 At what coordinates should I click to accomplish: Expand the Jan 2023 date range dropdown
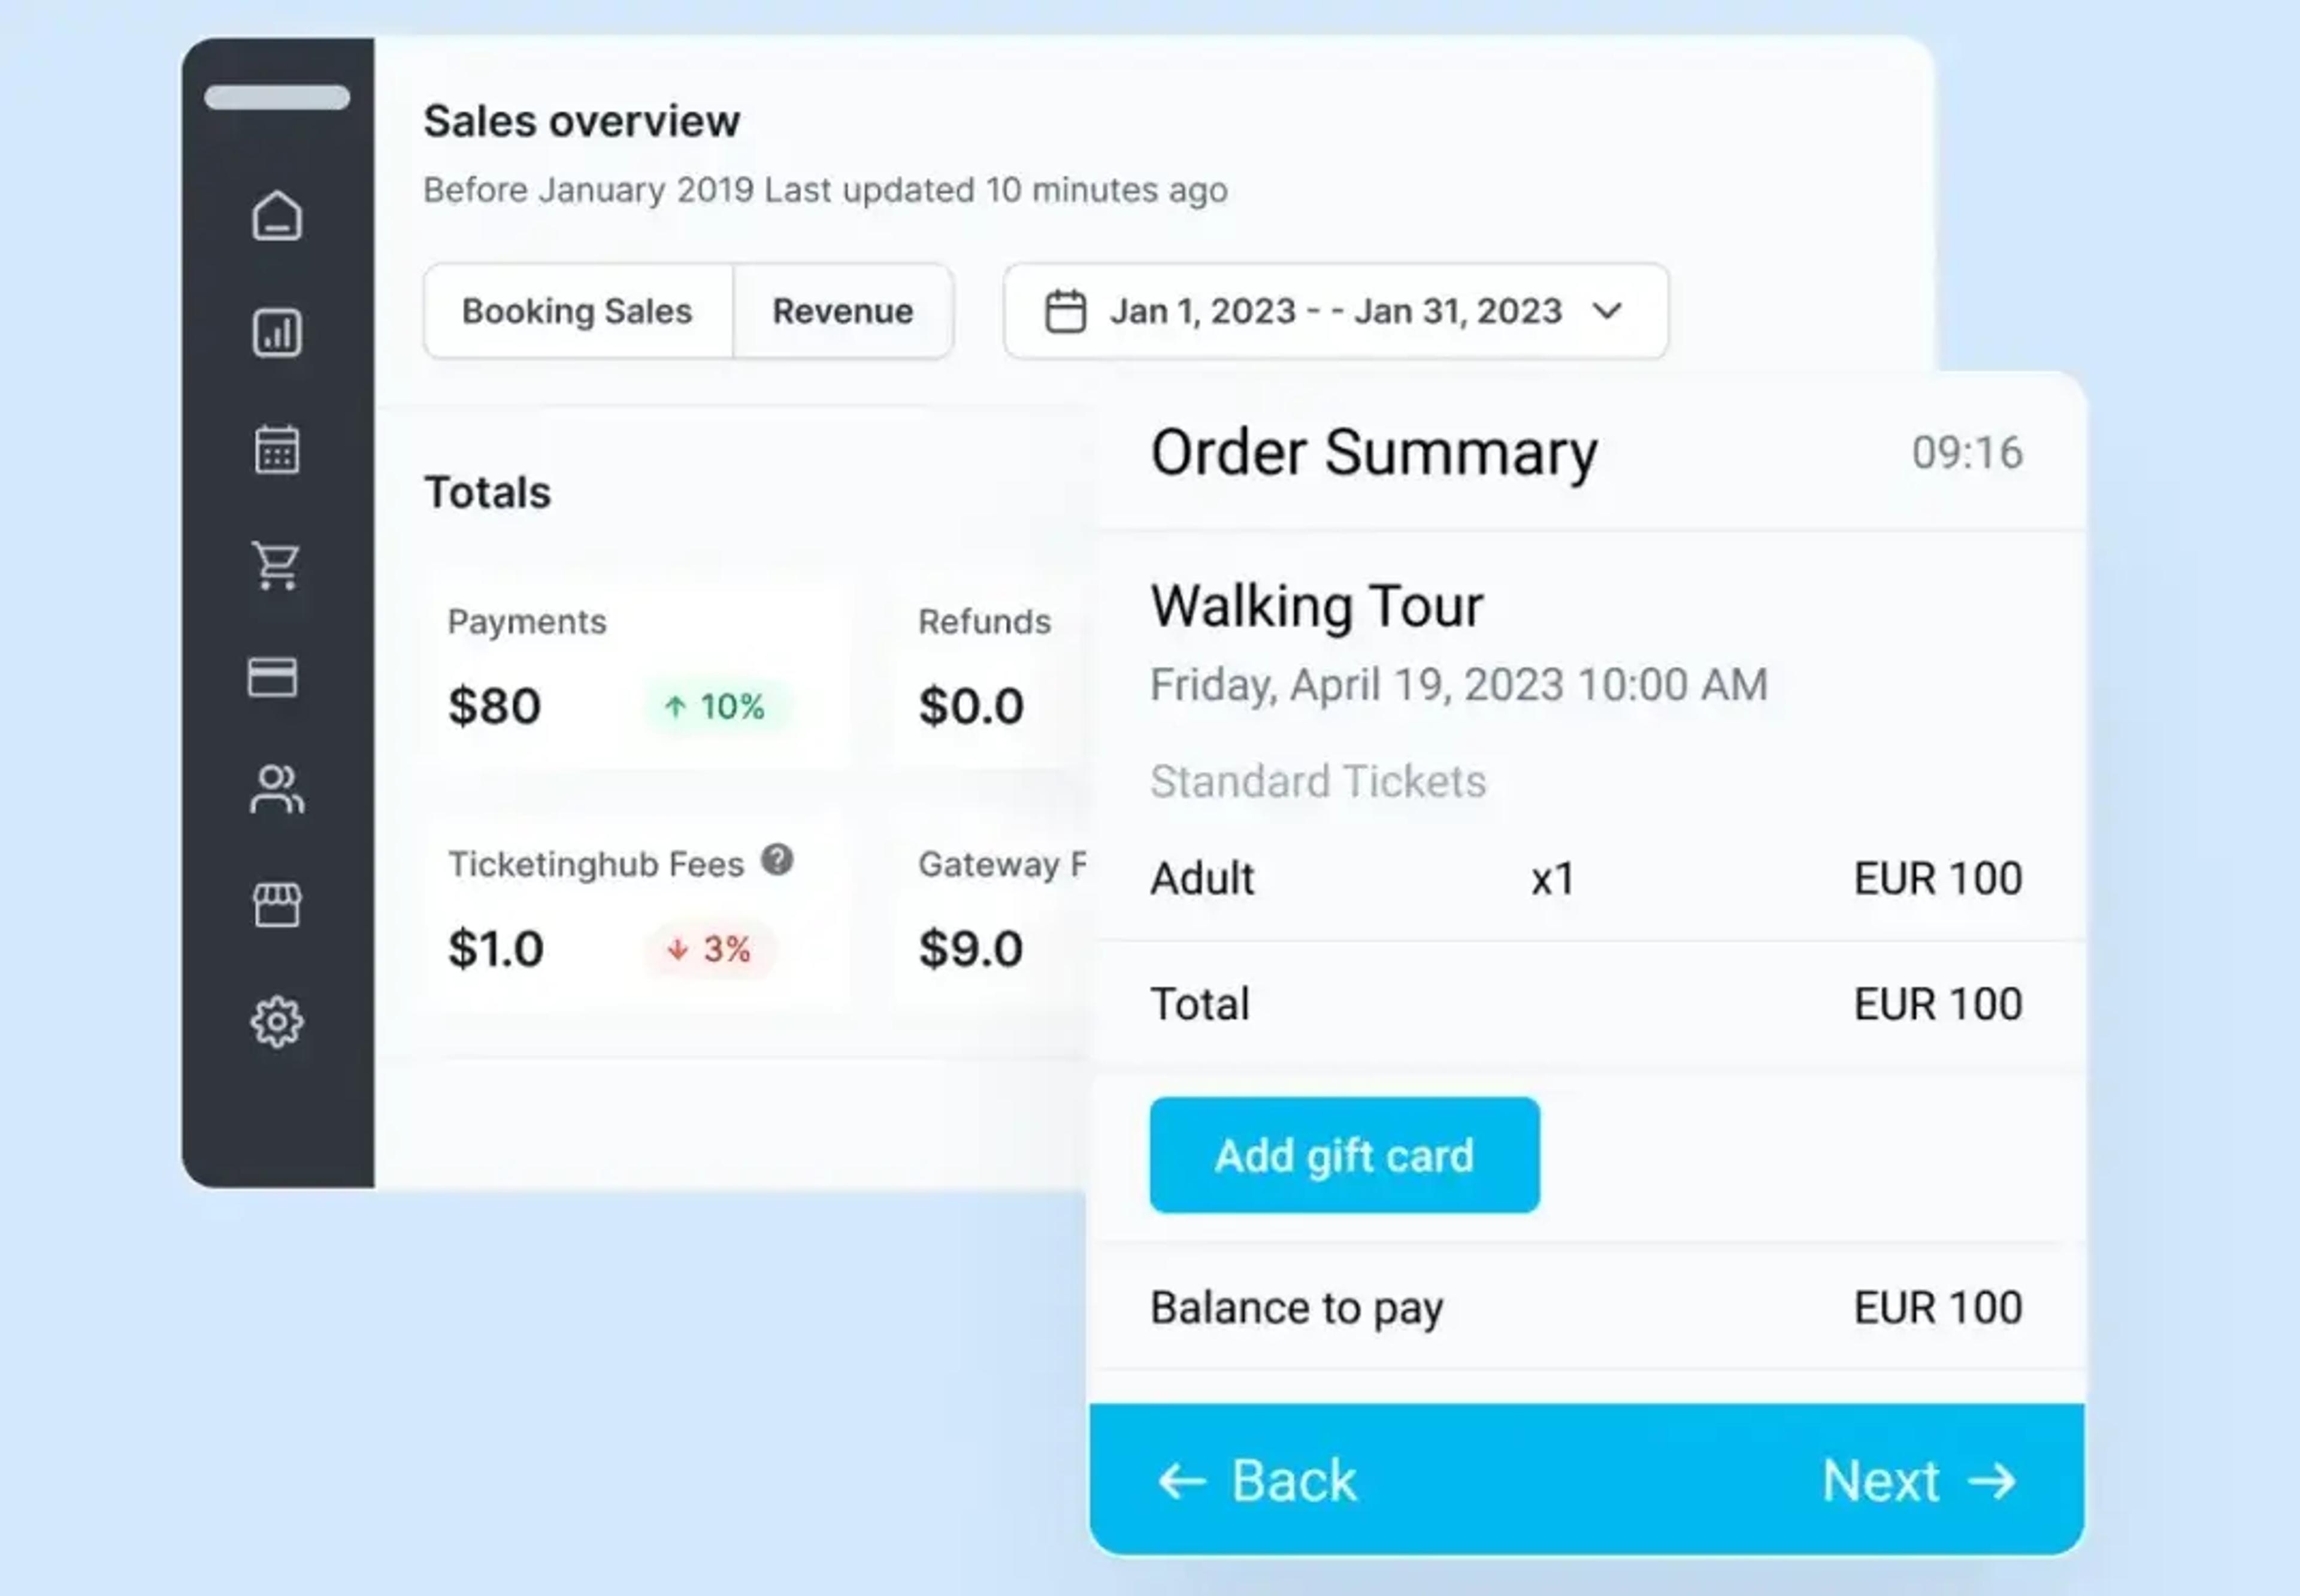pyautogui.click(x=1335, y=311)
